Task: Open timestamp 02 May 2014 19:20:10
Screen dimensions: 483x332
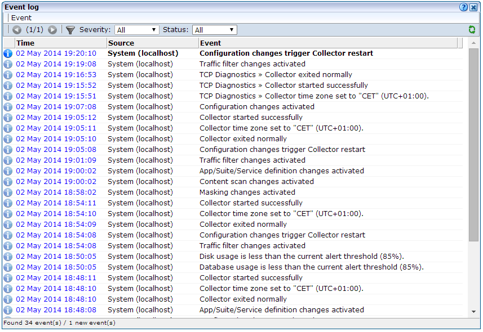Action: (56, 53)
